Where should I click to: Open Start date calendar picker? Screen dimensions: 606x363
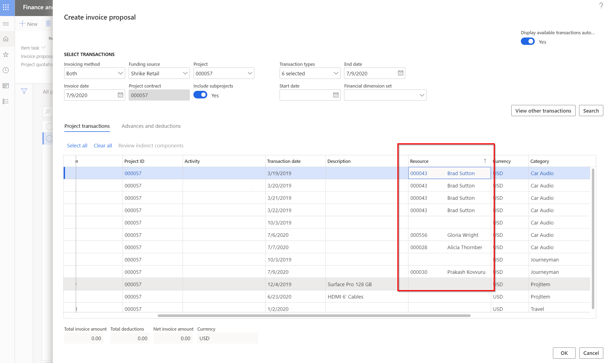(x=336, y=95)
